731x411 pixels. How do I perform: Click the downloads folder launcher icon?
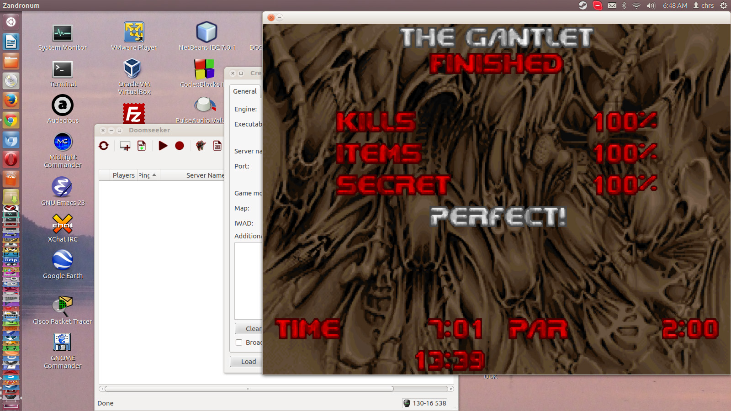tap(11, 196)
